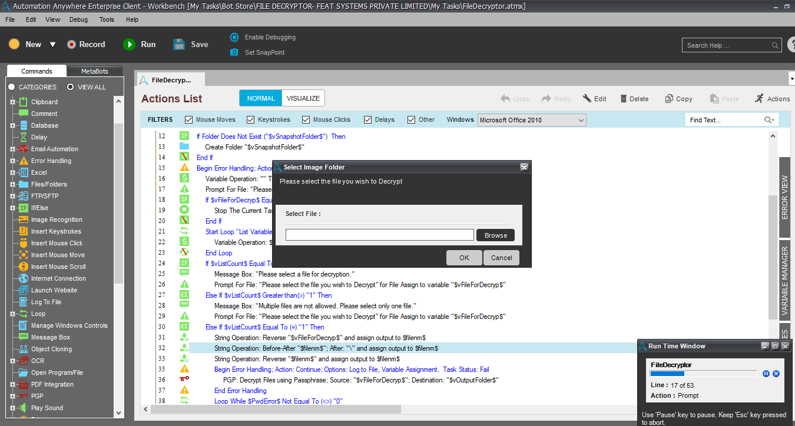Open the Tools menu
795x426 pixels.
[107, 19]
